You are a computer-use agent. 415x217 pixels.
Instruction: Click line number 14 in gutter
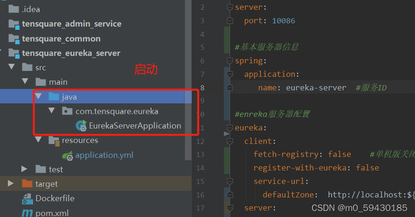[x=200, y=168]
